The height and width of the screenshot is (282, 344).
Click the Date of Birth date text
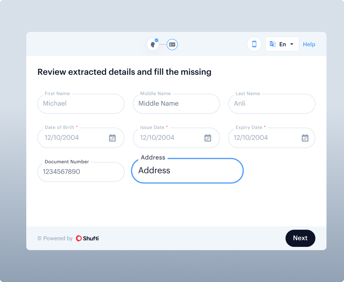(x=62, y=138)
